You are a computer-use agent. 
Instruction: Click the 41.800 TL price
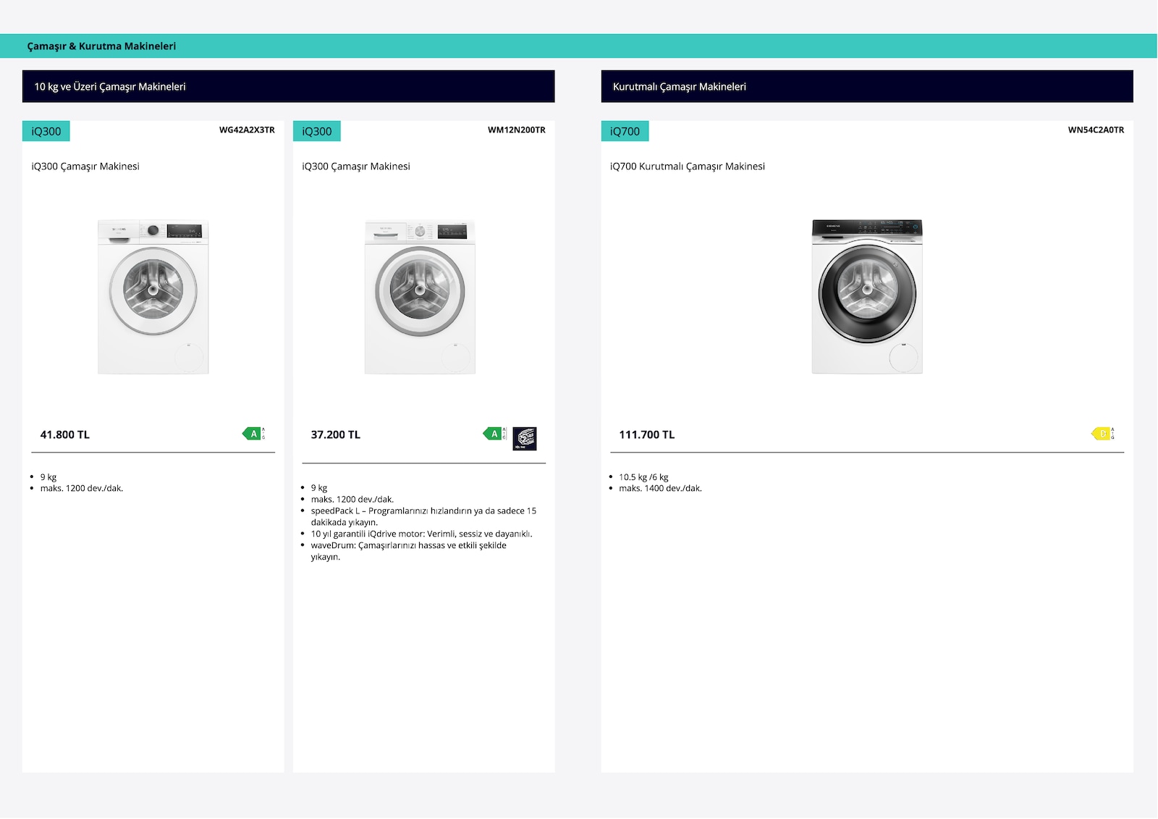point(65,434)
